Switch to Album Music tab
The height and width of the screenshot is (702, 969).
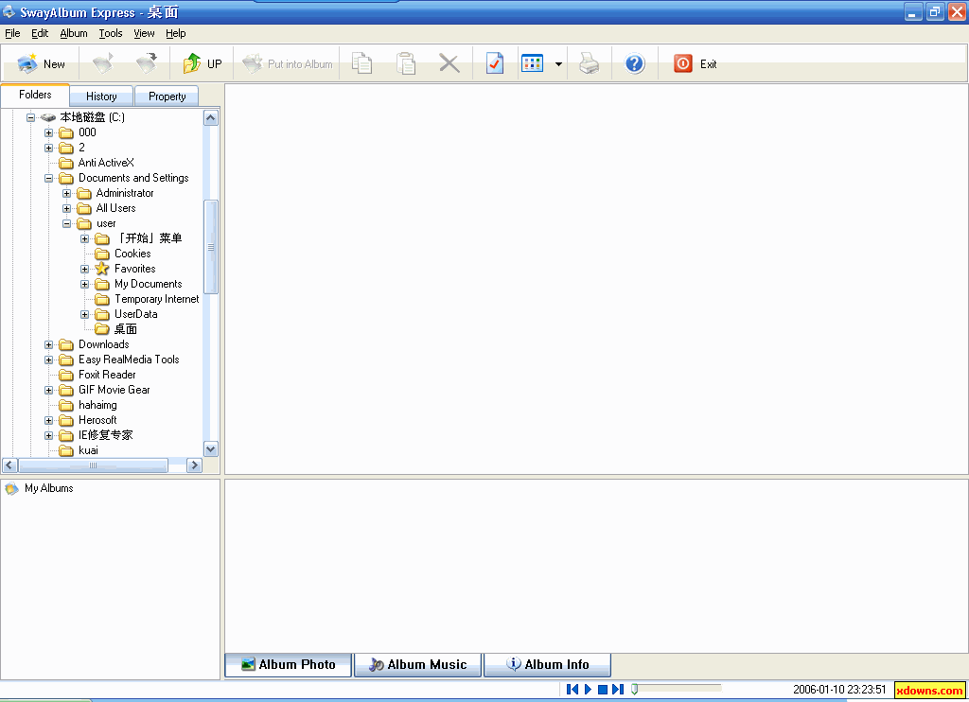click(x=417, y=665)
